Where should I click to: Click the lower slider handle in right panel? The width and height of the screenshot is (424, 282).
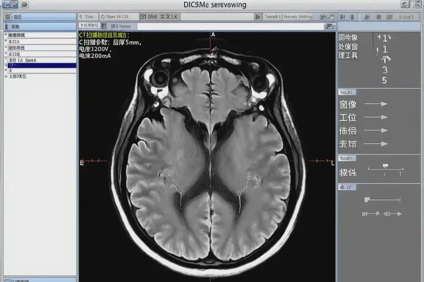click(x=367, y=199)
